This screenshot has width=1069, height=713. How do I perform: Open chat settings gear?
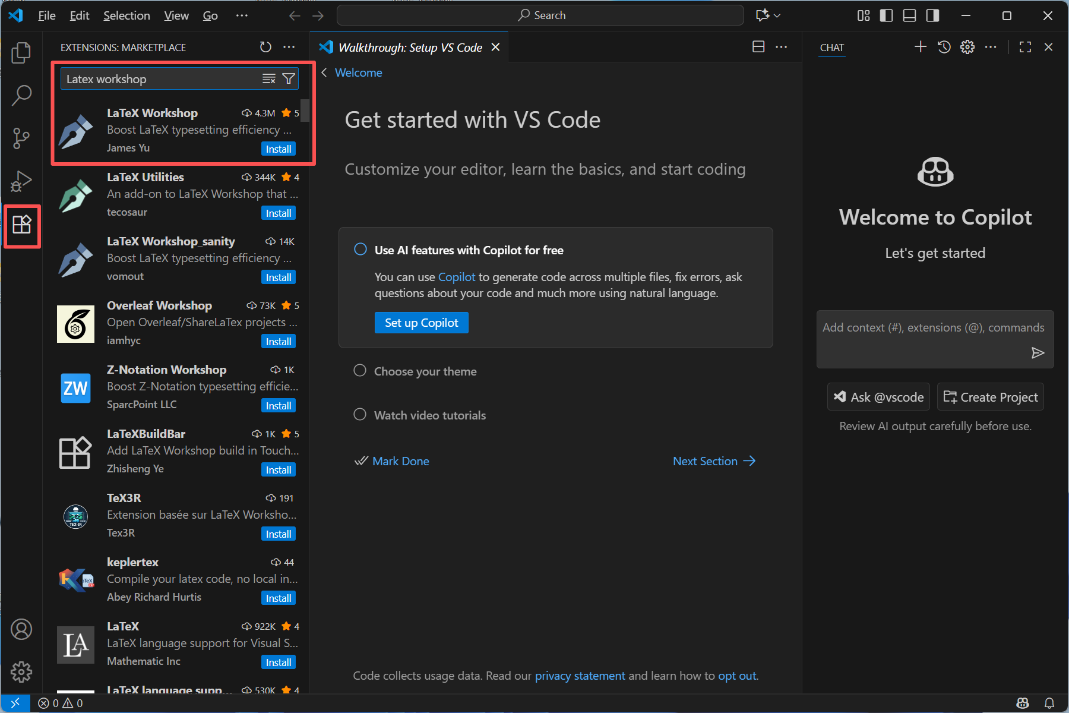(967, 47)
